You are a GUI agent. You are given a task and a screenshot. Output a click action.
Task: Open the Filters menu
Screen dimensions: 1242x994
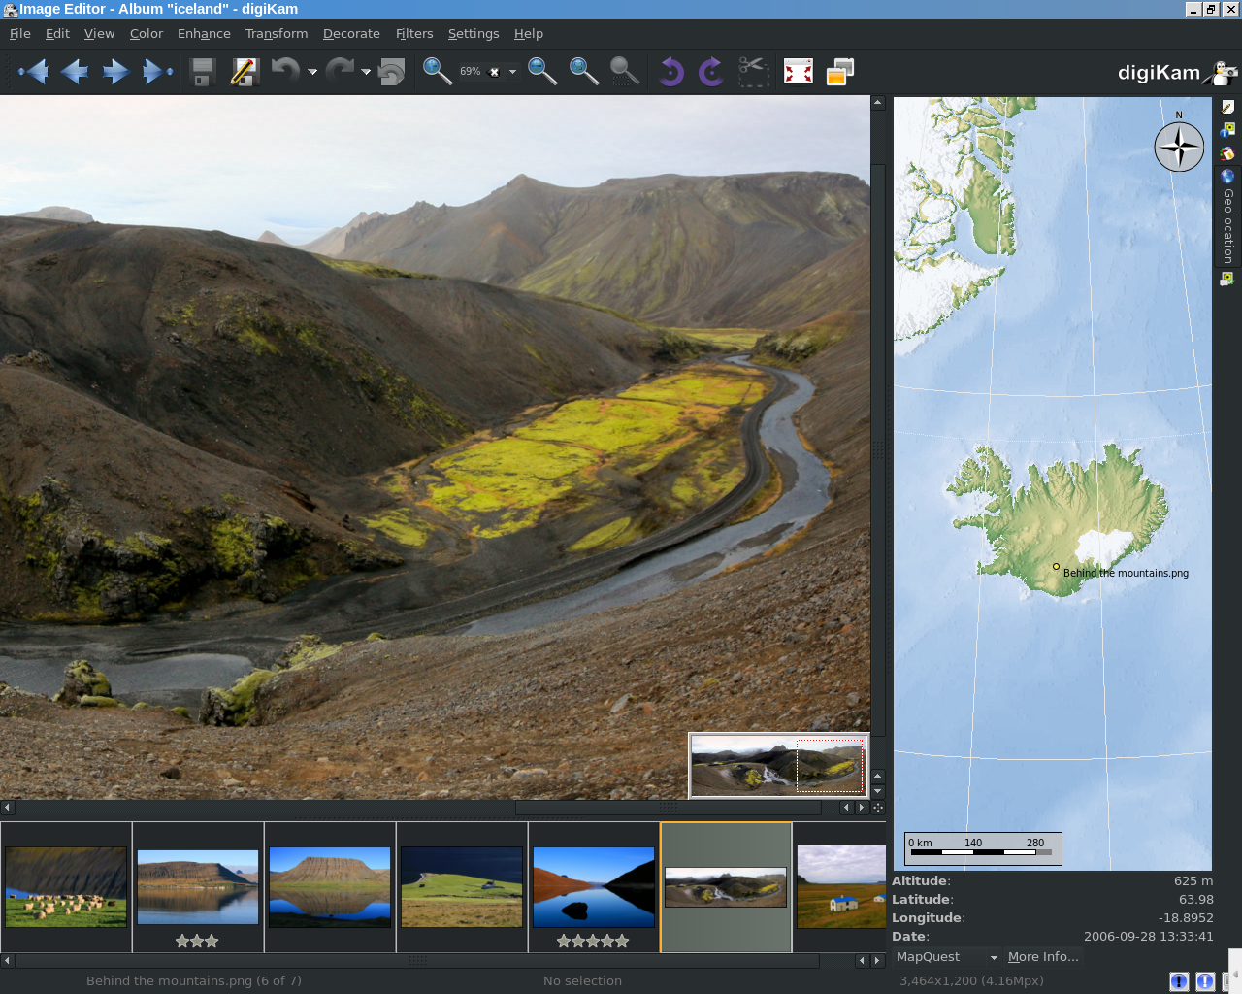point(414,33)
